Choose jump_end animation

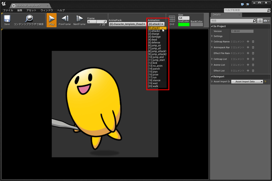coord(157,57)
